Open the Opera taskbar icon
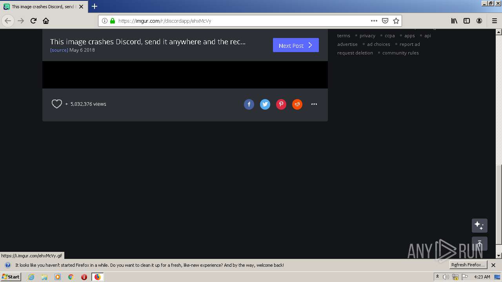The height and width of the screenshot is (282, 502). [84, 277]
